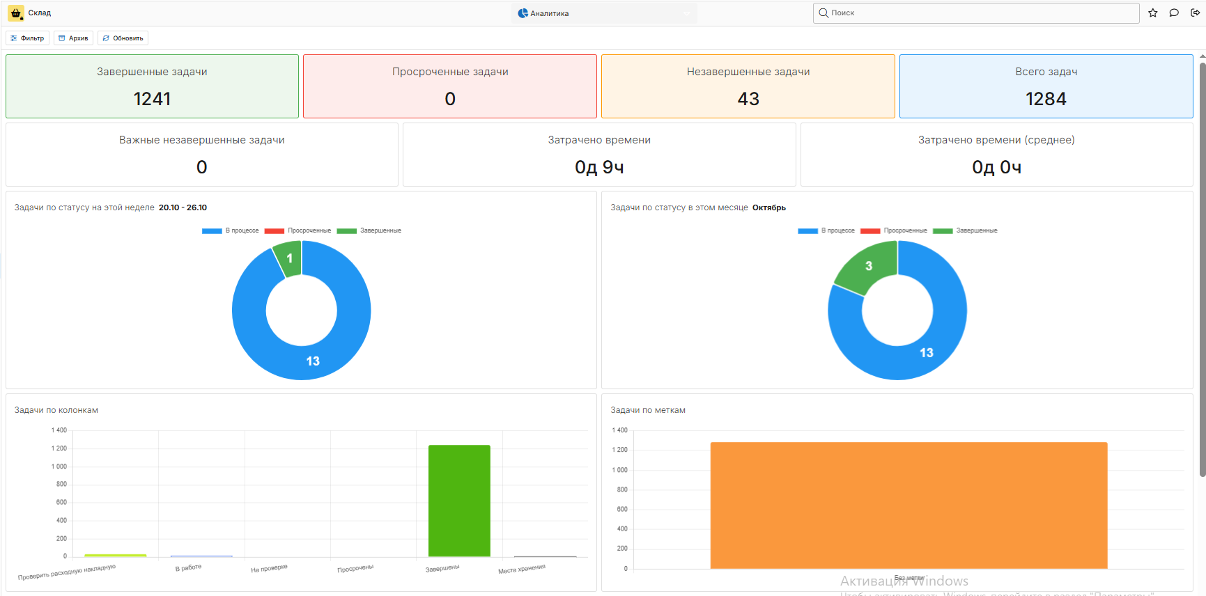
Task: Click the Склад basket logo icon
Action: point(15,13)
